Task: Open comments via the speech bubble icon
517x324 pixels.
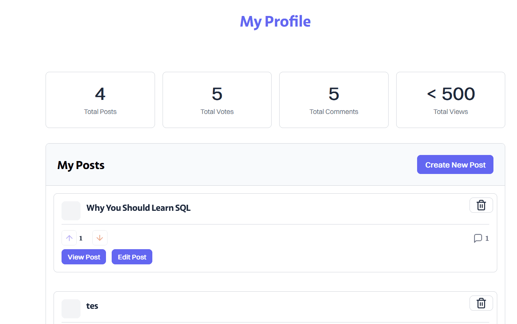Action: [x=478, y=238]
